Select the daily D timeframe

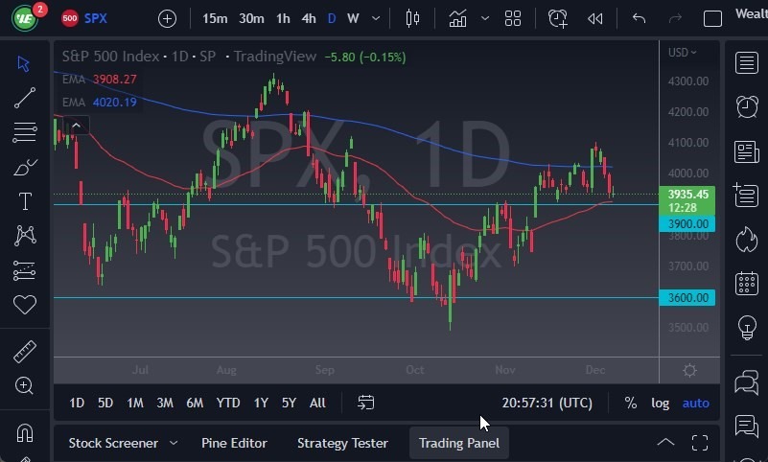[332, 18]
